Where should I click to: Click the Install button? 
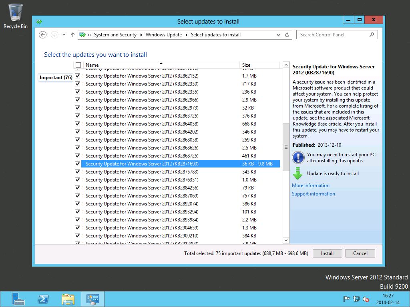[x=328, y=253]
